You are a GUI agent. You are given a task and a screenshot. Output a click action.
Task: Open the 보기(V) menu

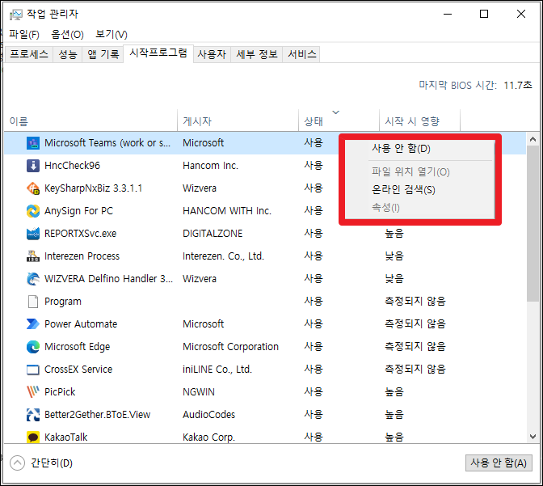(x=112, y=34)
